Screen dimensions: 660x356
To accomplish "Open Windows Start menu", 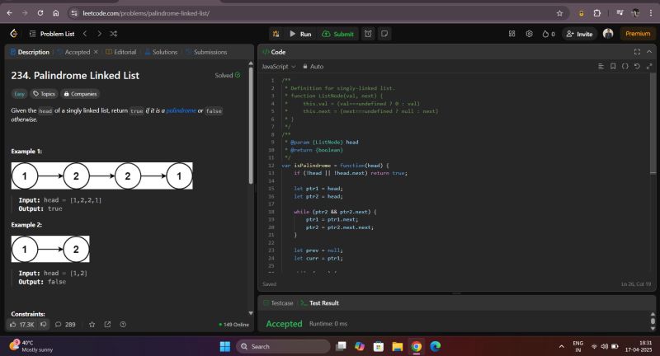I will 225,346.
